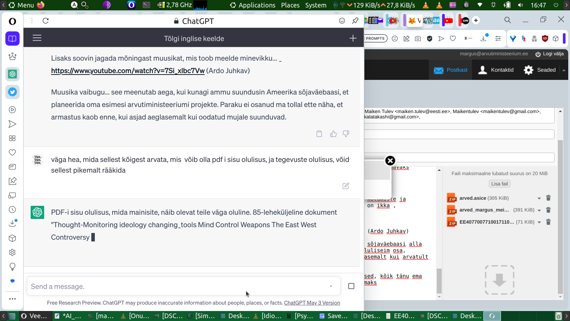Collapse the webmail top bar with the arrow
Image resolution: width=570 pixels, height=321 pixels.
pyautogui.click(x=564, y=70)
